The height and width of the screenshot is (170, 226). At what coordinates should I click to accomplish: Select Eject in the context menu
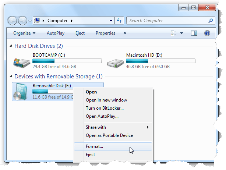click(91, 155)
